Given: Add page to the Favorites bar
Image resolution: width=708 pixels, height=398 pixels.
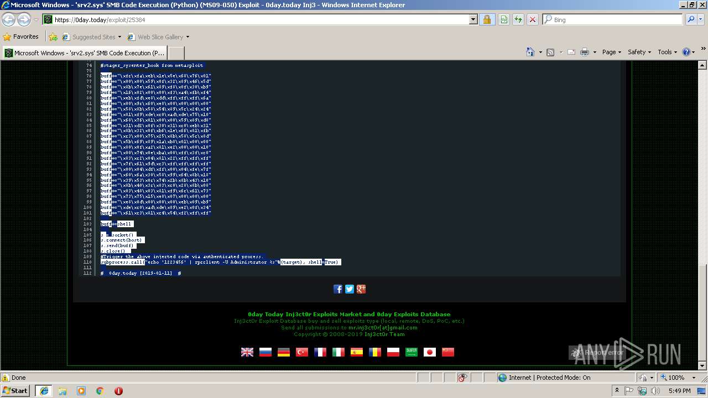Looking at the screenshot, I should (x=53, y=37).
